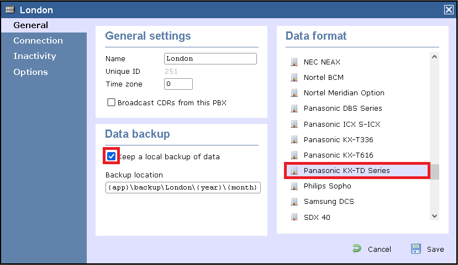This screenshot has width=458, height=265.
Task: Click the SDX 40 icon
Action: pyautogui.click(x=294, y=217)
